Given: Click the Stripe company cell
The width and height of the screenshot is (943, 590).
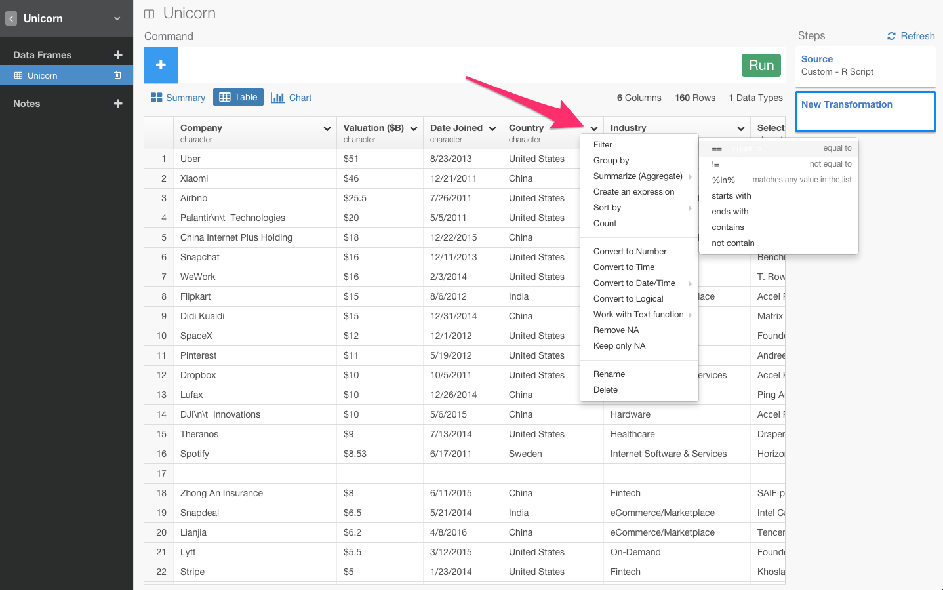Looking at the screenshot, I should tap(255, 572).
